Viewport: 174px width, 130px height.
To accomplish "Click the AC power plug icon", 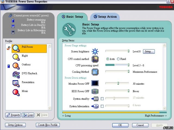I will click(x=10, y=15).
